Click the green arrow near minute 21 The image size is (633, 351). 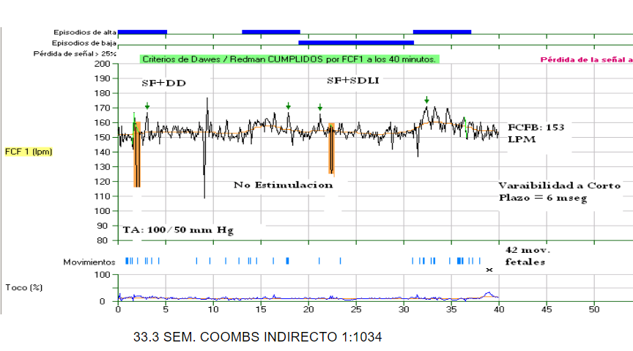tap(320, 108)
